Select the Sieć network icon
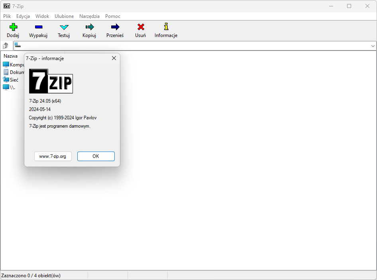This screenshot has width=377, height=280. pyautogui.click(x=6, y=80)
